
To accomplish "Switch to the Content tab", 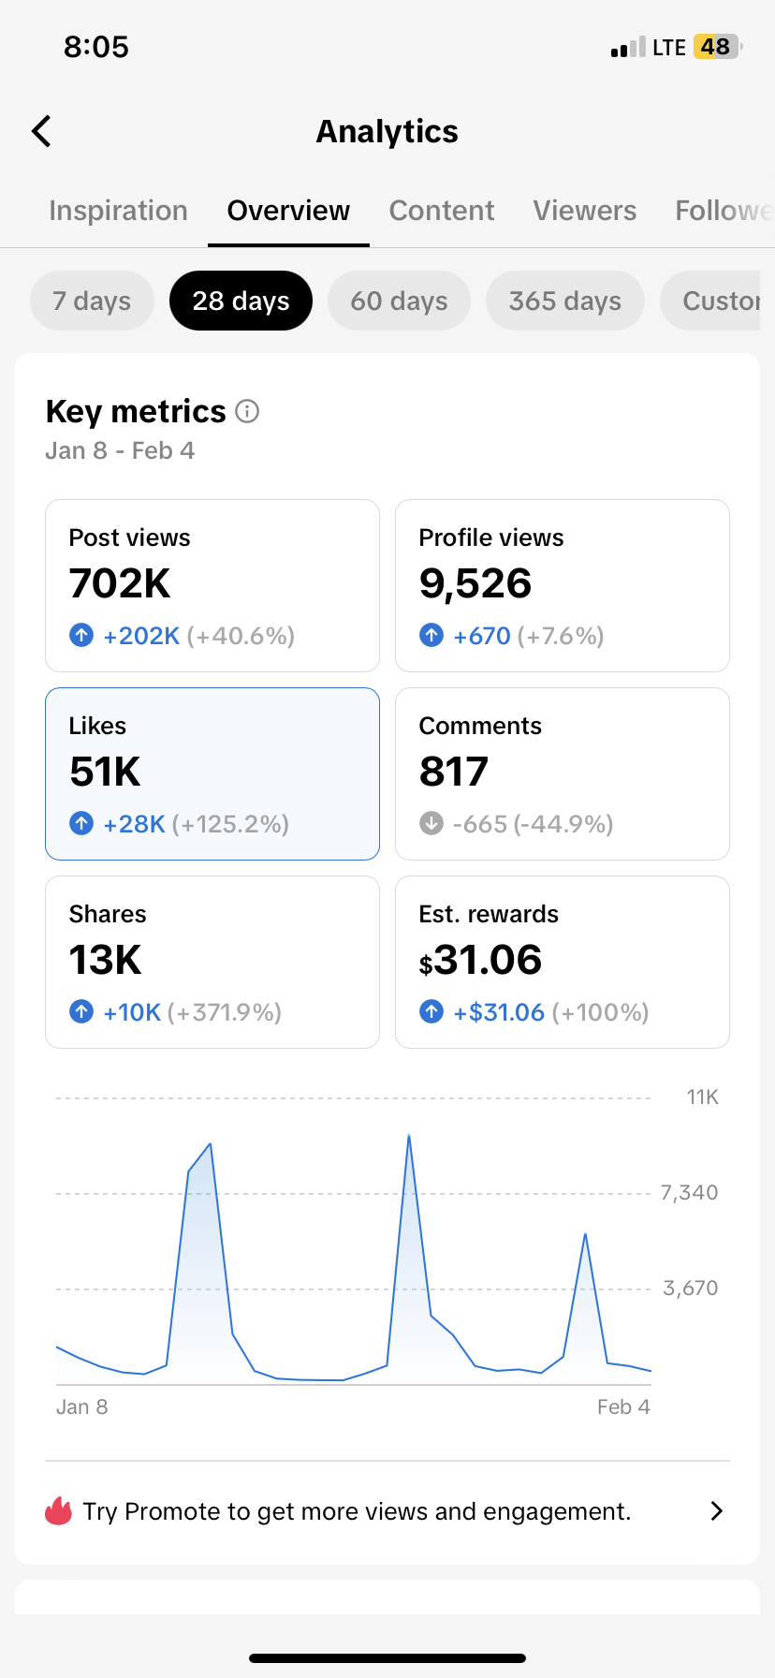I will click(441, 211).
